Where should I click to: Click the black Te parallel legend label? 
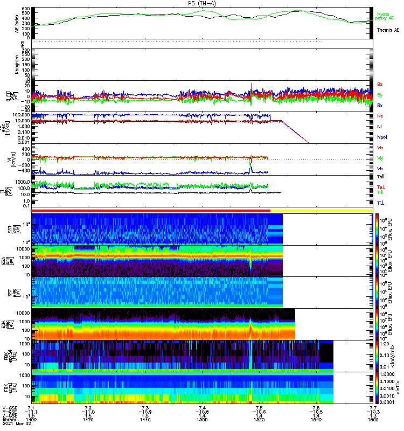click(381, 177)
